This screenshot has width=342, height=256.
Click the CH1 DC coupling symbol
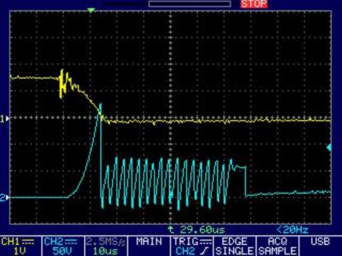tap(28, 242)
